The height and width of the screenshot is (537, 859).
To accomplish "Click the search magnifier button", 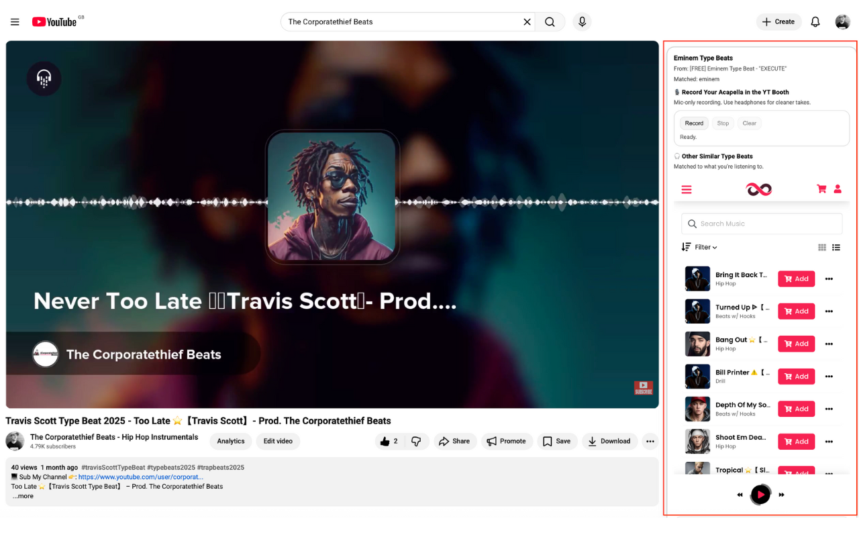I will click(x=550, y=22).
